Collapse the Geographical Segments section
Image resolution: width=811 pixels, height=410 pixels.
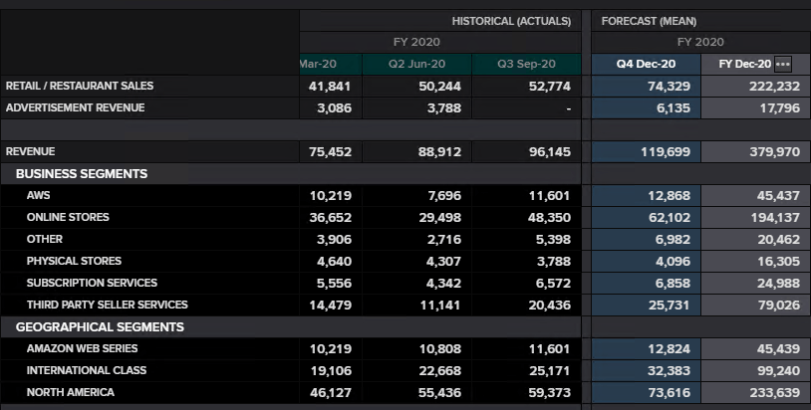100,327
